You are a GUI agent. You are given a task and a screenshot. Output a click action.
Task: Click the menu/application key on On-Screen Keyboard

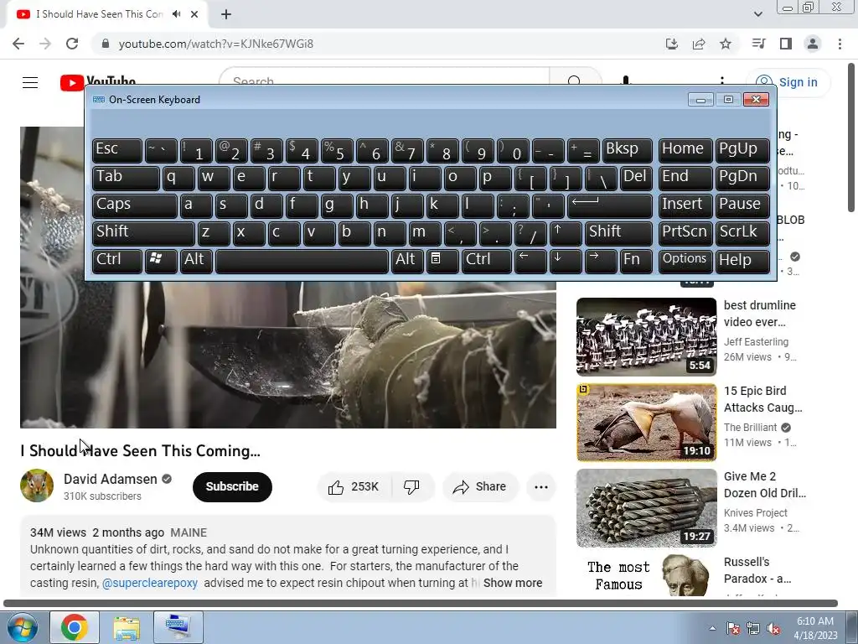(x=442, y=260)
